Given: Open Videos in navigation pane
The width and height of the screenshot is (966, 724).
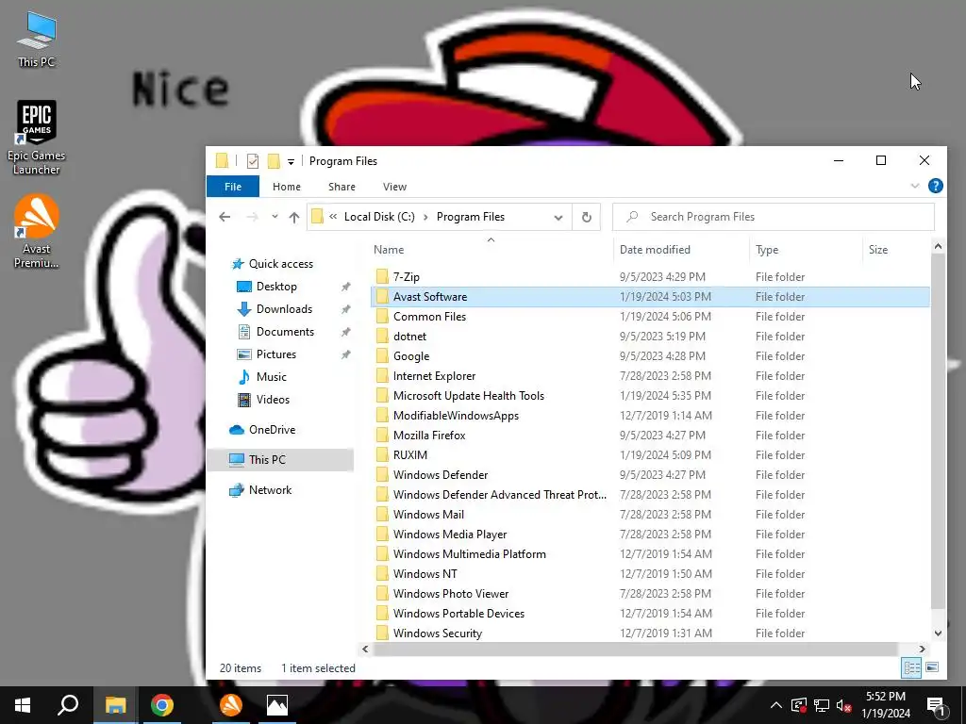Looking at the screenshot, I should [273, 400].
